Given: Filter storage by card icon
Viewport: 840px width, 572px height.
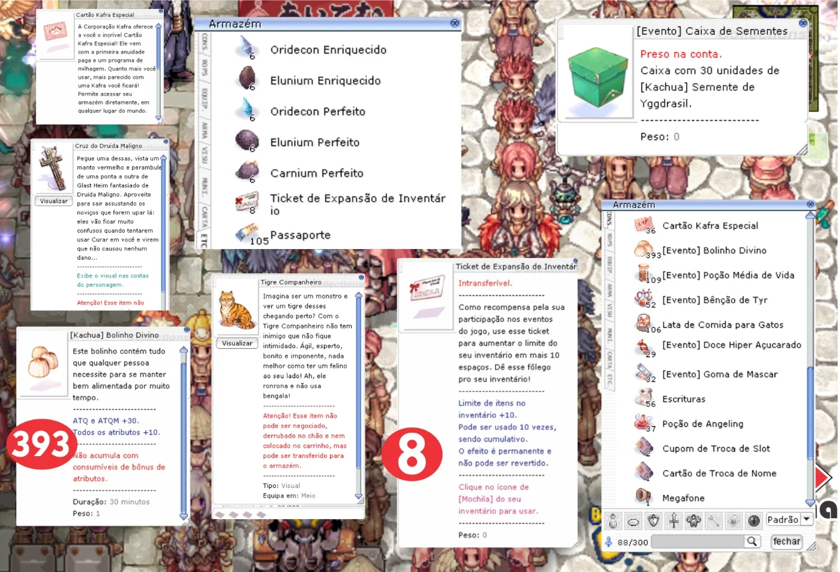Looking at the screenshot, I should (x=734, y=521).
